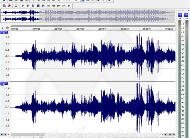Start playback with the Play button
Screen dimensions: 190x138
[x=28, y=6]
